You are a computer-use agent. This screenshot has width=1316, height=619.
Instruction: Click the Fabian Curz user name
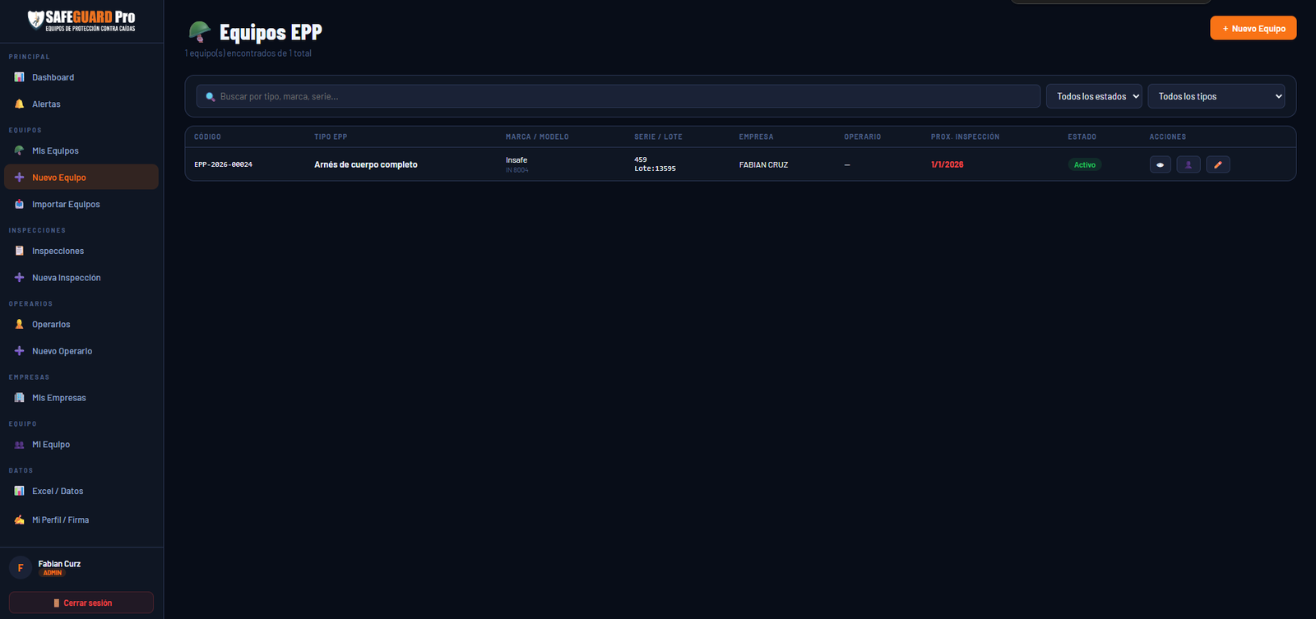pos(59,564)
